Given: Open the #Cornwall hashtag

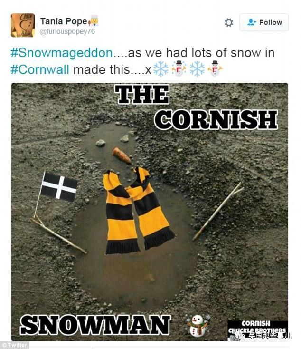Looking at the screenshot, I should tap(40, 70).
